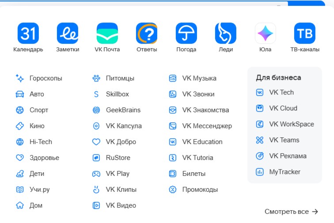The image size is (334, 223).
Task: Click the VK Видео play icon
Action: click(x=96, y=205)
